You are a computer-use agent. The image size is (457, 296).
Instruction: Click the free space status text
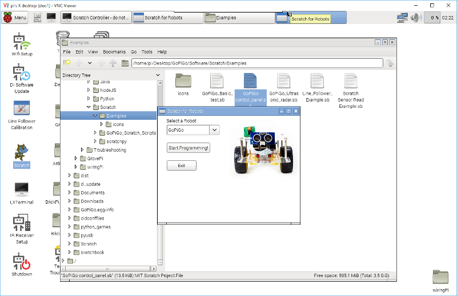point(351,275)
